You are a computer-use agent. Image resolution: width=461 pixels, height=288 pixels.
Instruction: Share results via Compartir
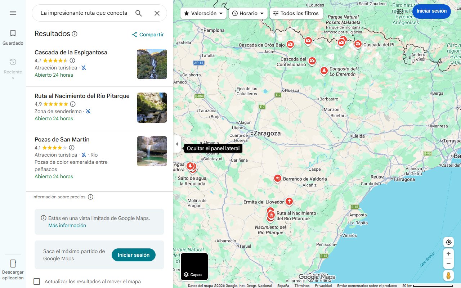(148, 34)
